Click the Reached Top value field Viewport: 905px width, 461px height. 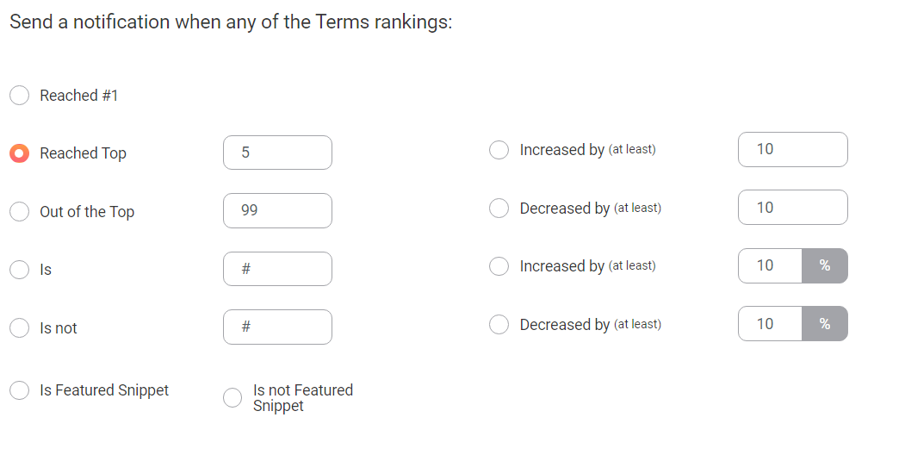tap(277, 153)
